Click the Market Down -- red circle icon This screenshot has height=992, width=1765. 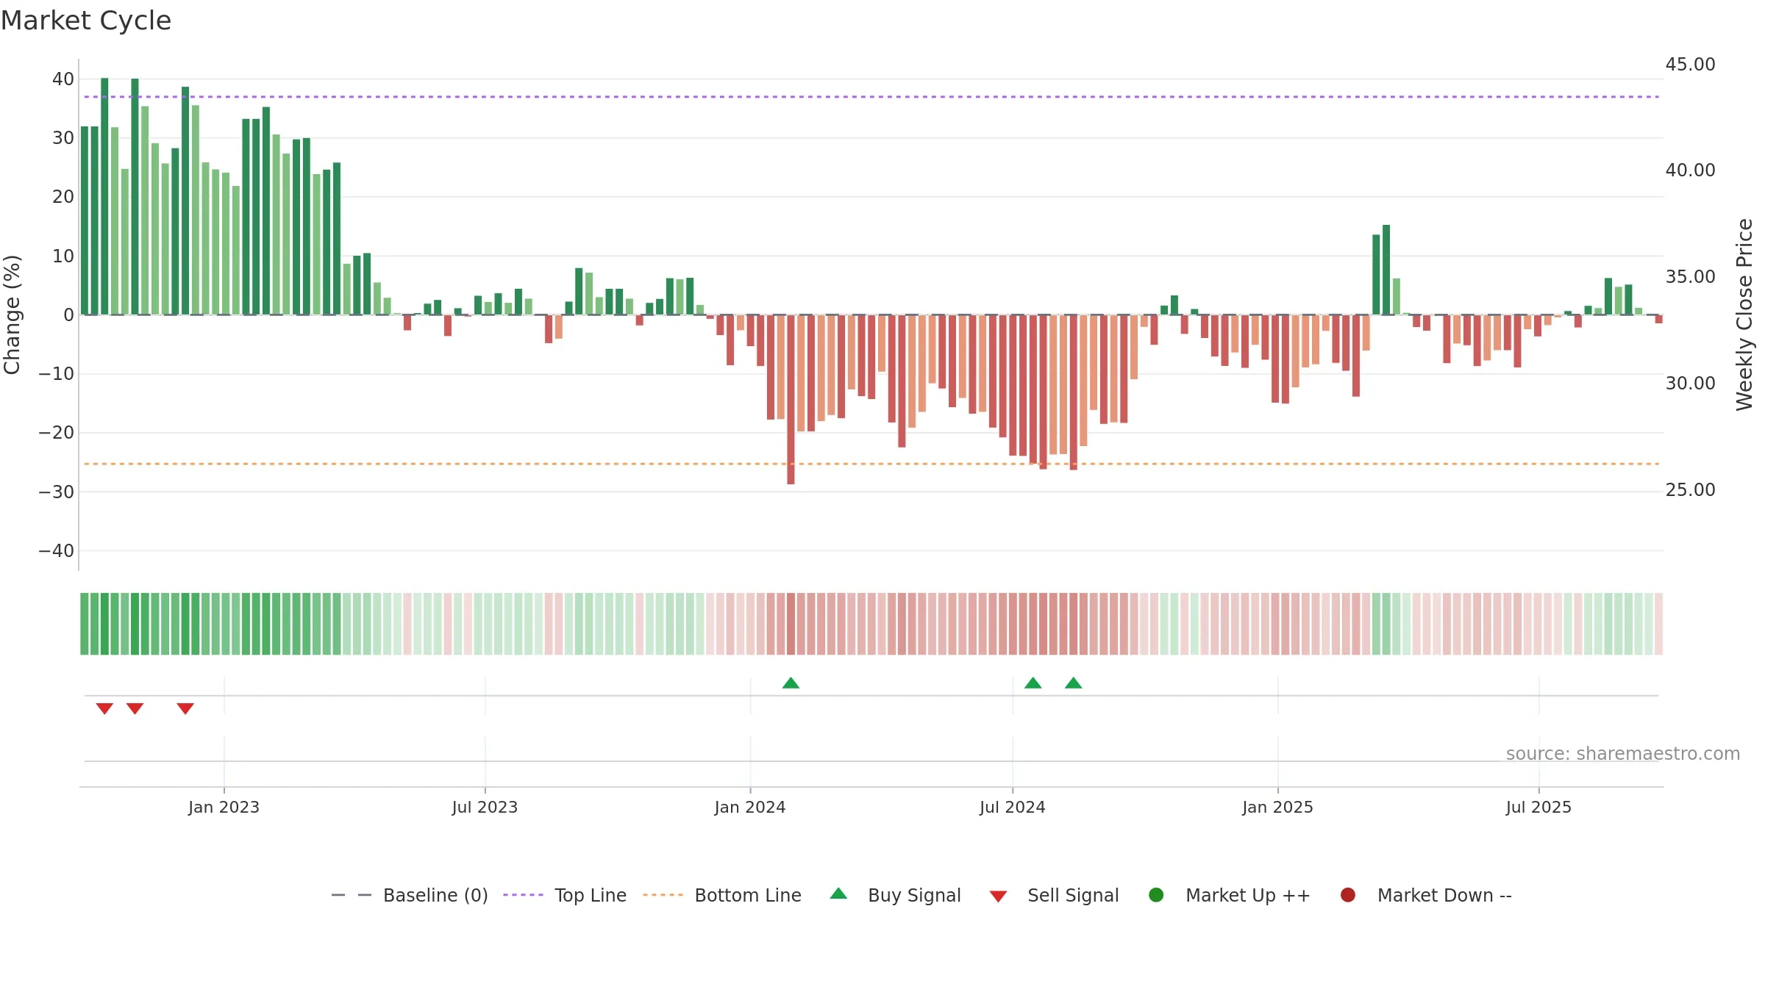[x=1348, y=895]
